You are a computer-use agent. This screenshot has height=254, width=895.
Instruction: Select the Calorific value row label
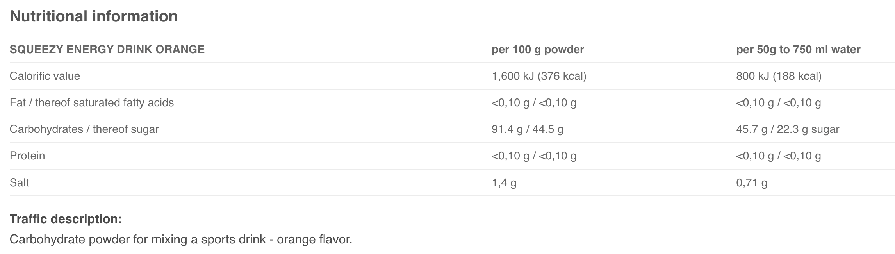45,76
